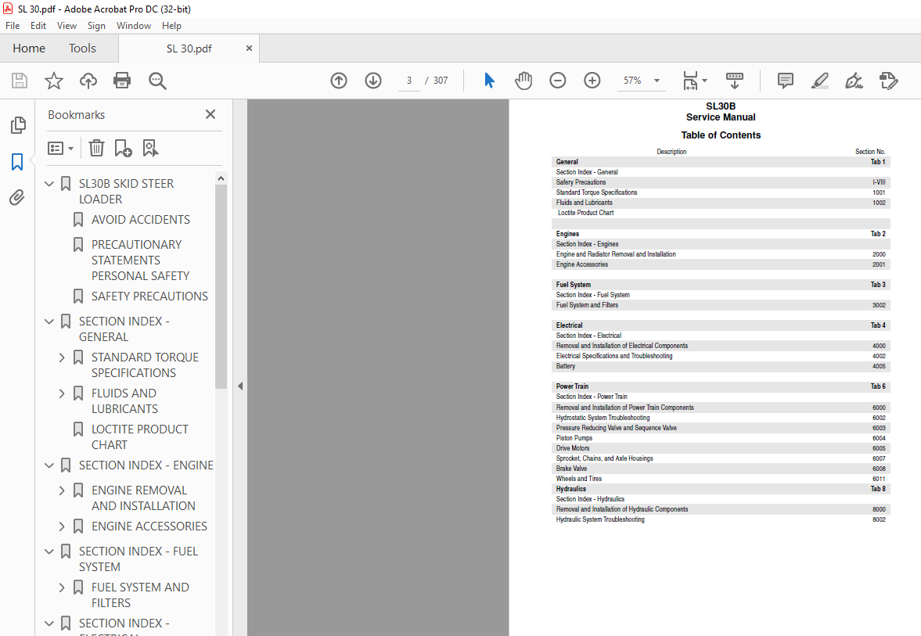The image size is (921, 636).
Task: Click the scrolling read mode icon
Action: (734, 81)
